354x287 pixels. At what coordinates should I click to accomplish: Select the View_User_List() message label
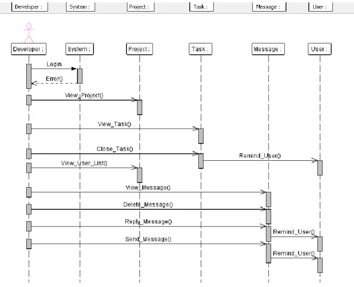coord(84,163)
